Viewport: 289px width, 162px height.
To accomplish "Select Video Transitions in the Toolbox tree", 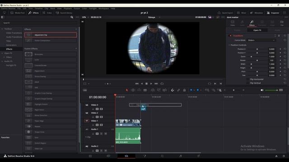I will 14,33.
